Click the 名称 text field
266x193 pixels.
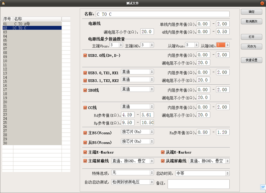click(x=162, y=14)
